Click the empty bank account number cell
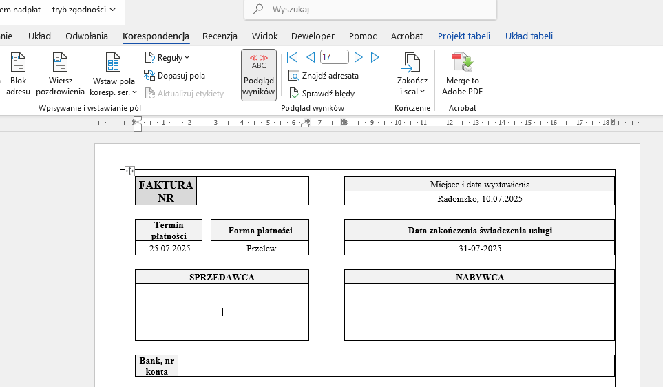The height and width of the screenshot is (387, 663). [396, 366]
